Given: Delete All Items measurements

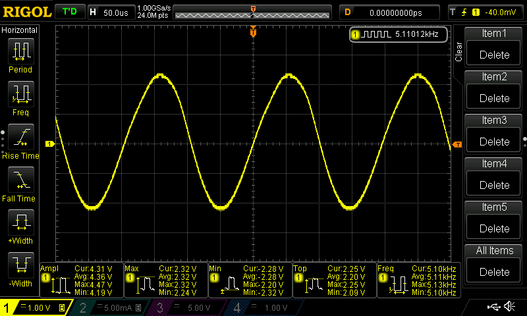Looking at the screenshot, I should [494, 272].
